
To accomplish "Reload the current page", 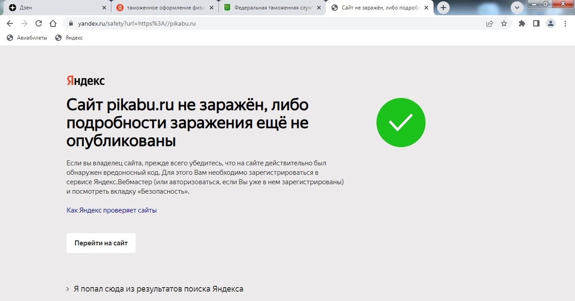I will tap(39, 23).
